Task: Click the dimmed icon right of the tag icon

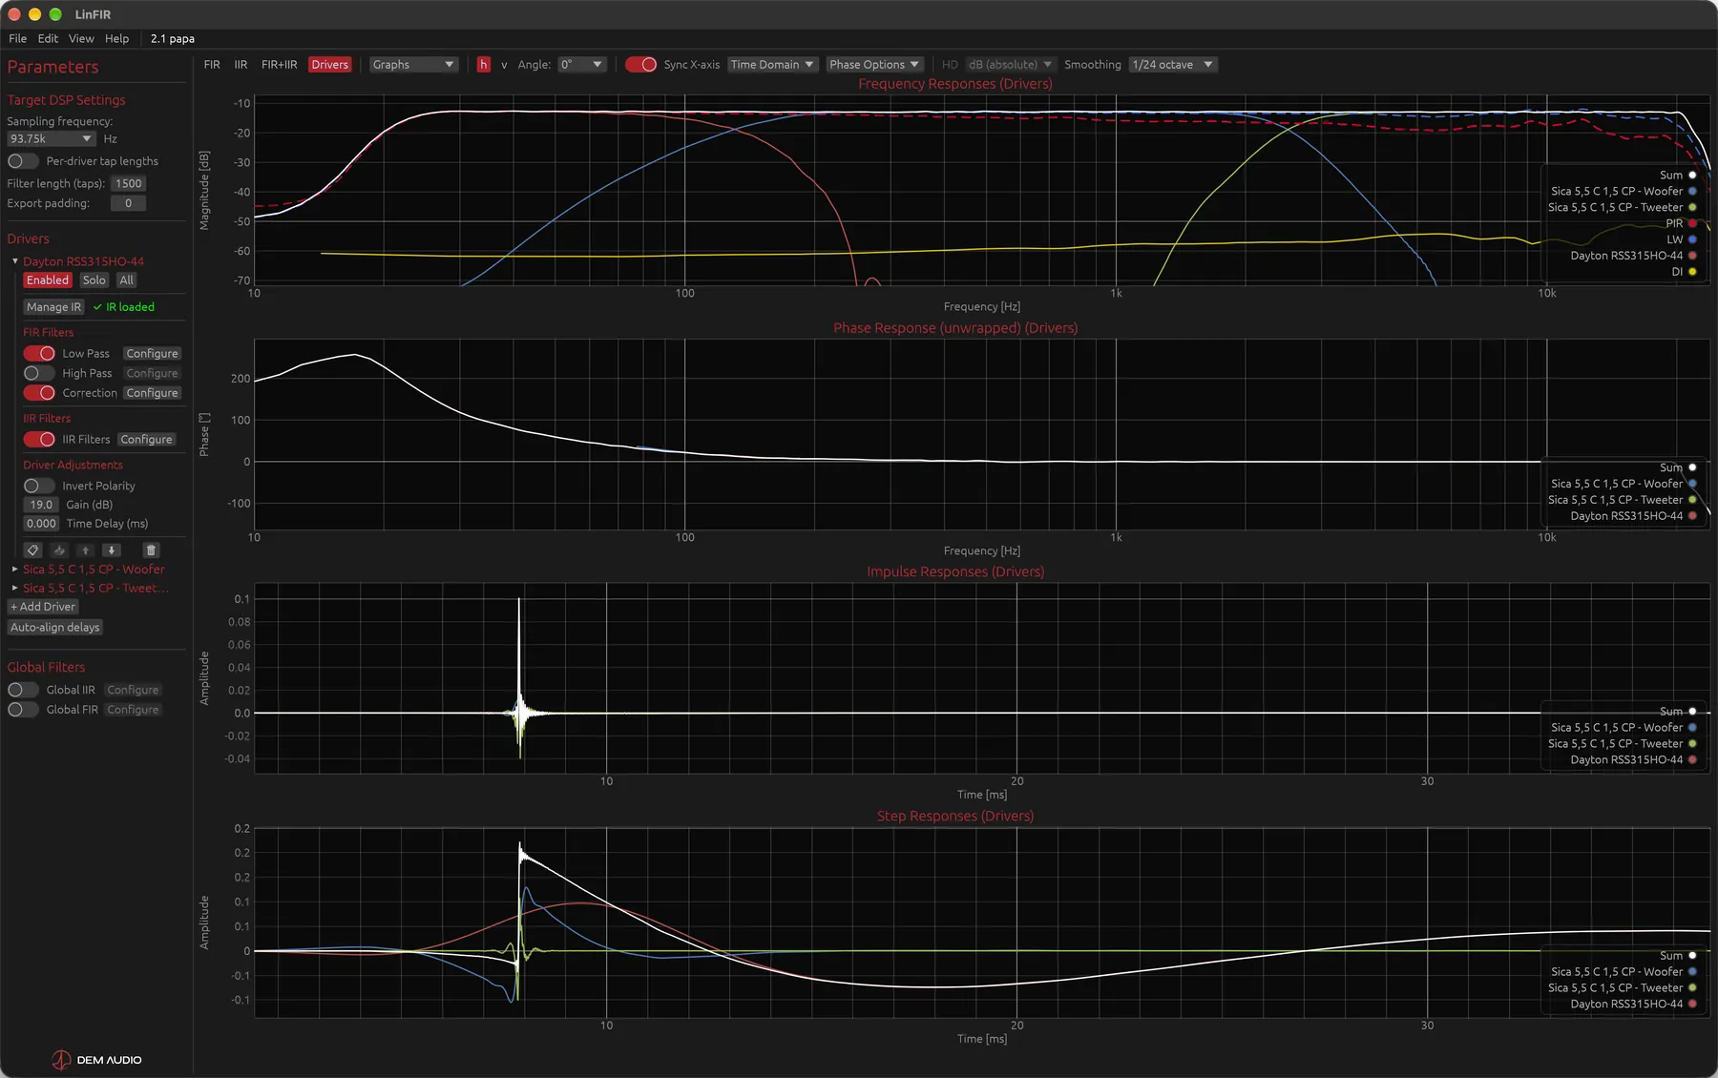Action: tap(59, 550)
